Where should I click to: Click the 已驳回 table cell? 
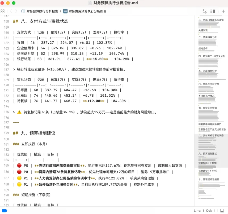(22, 96)
